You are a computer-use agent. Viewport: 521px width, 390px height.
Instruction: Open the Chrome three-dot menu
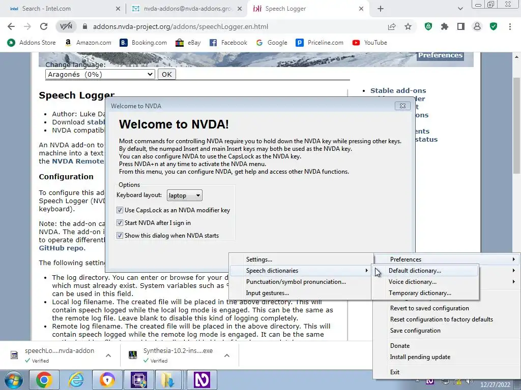click(x=510, y=26)
